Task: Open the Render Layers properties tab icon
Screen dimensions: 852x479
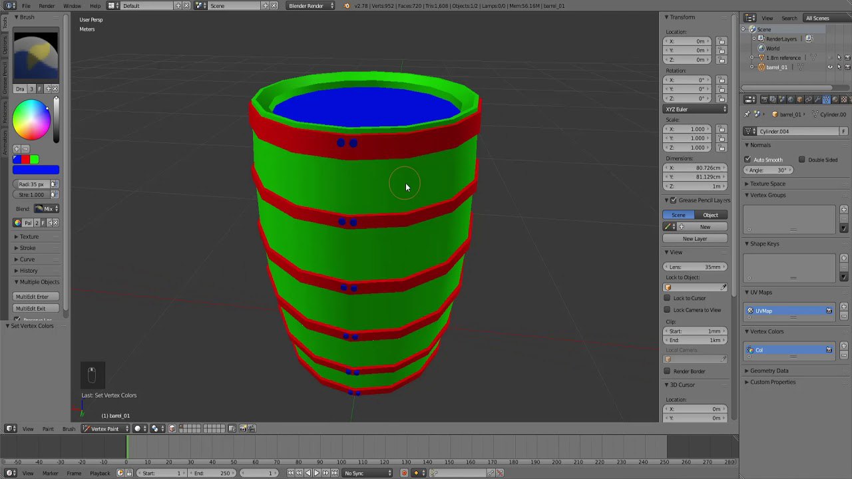Action: pos(773,100)
